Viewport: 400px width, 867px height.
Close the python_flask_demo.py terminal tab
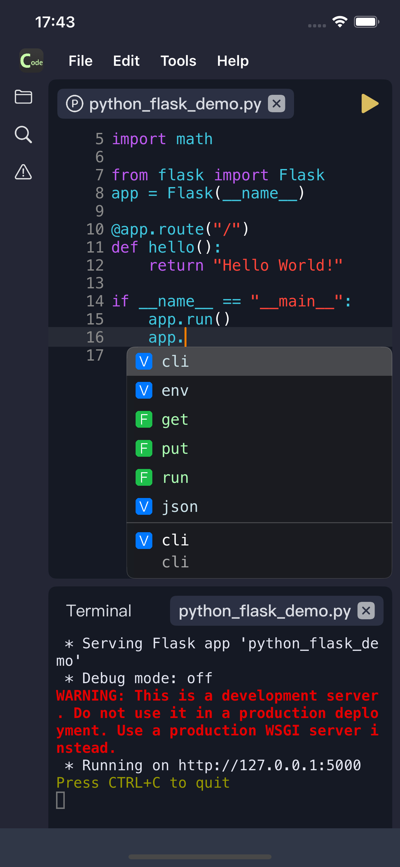pyautogui.click(x=366, y=611)
